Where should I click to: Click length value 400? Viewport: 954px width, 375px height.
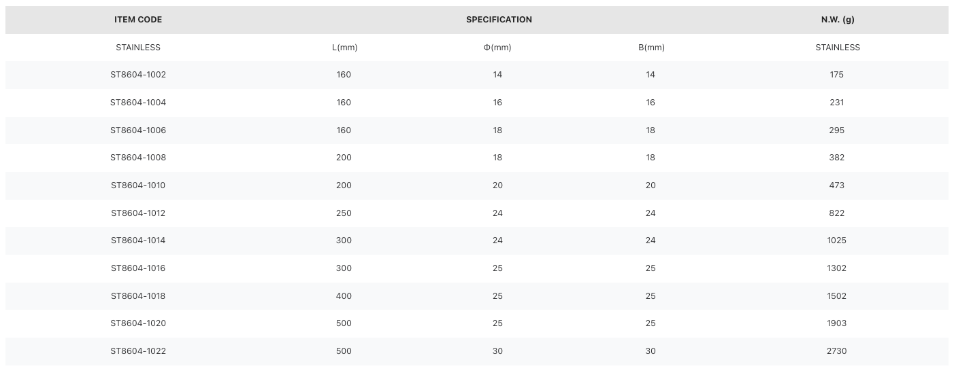344,296
